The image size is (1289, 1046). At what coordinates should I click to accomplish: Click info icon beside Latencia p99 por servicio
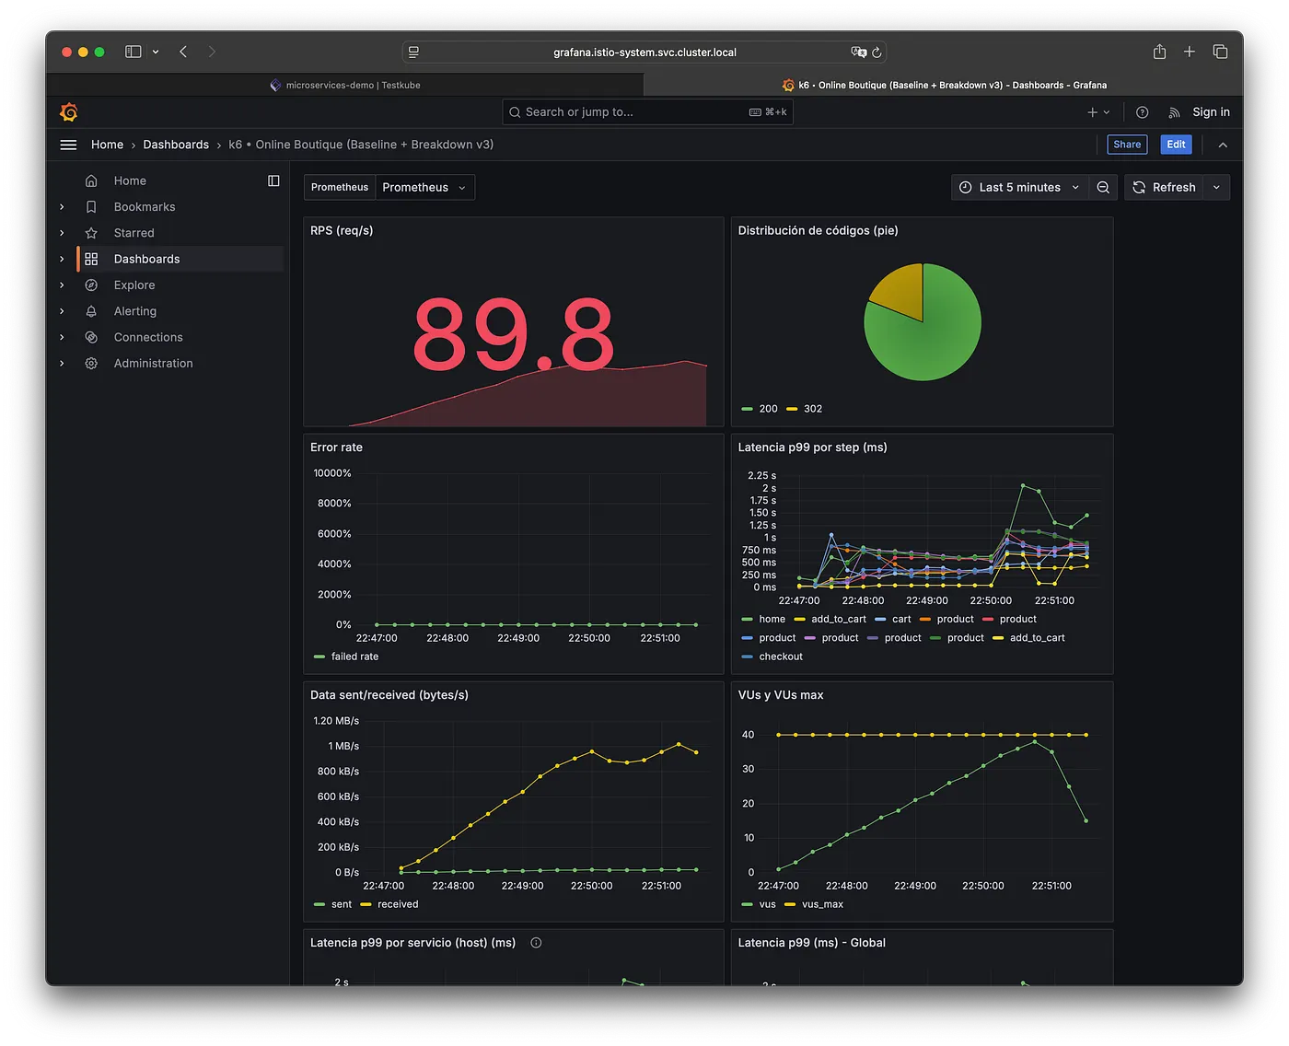pyautogui.click(x=536, y=943)
